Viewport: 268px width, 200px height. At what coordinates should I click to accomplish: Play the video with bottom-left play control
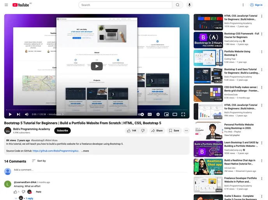10,114
